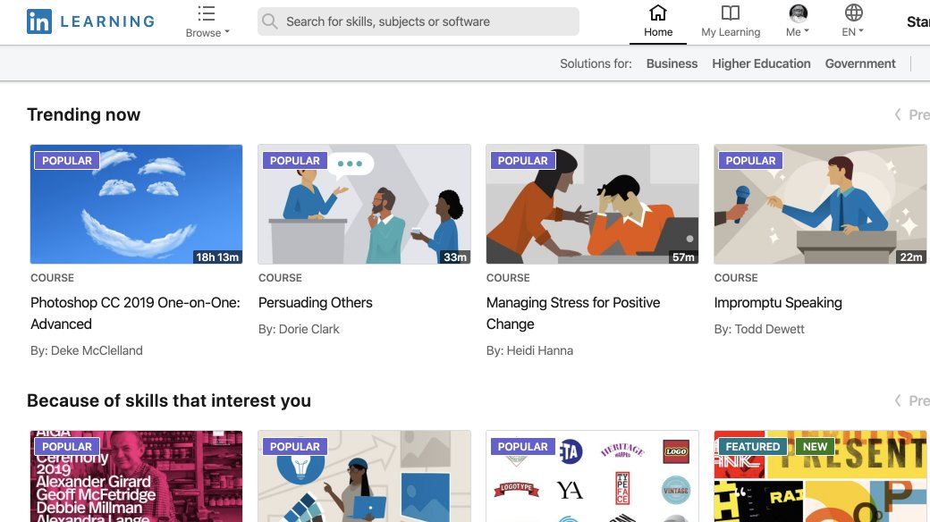Select the Home tab label
This screenshot has width=930, height=522.
(x=658, y=32)
